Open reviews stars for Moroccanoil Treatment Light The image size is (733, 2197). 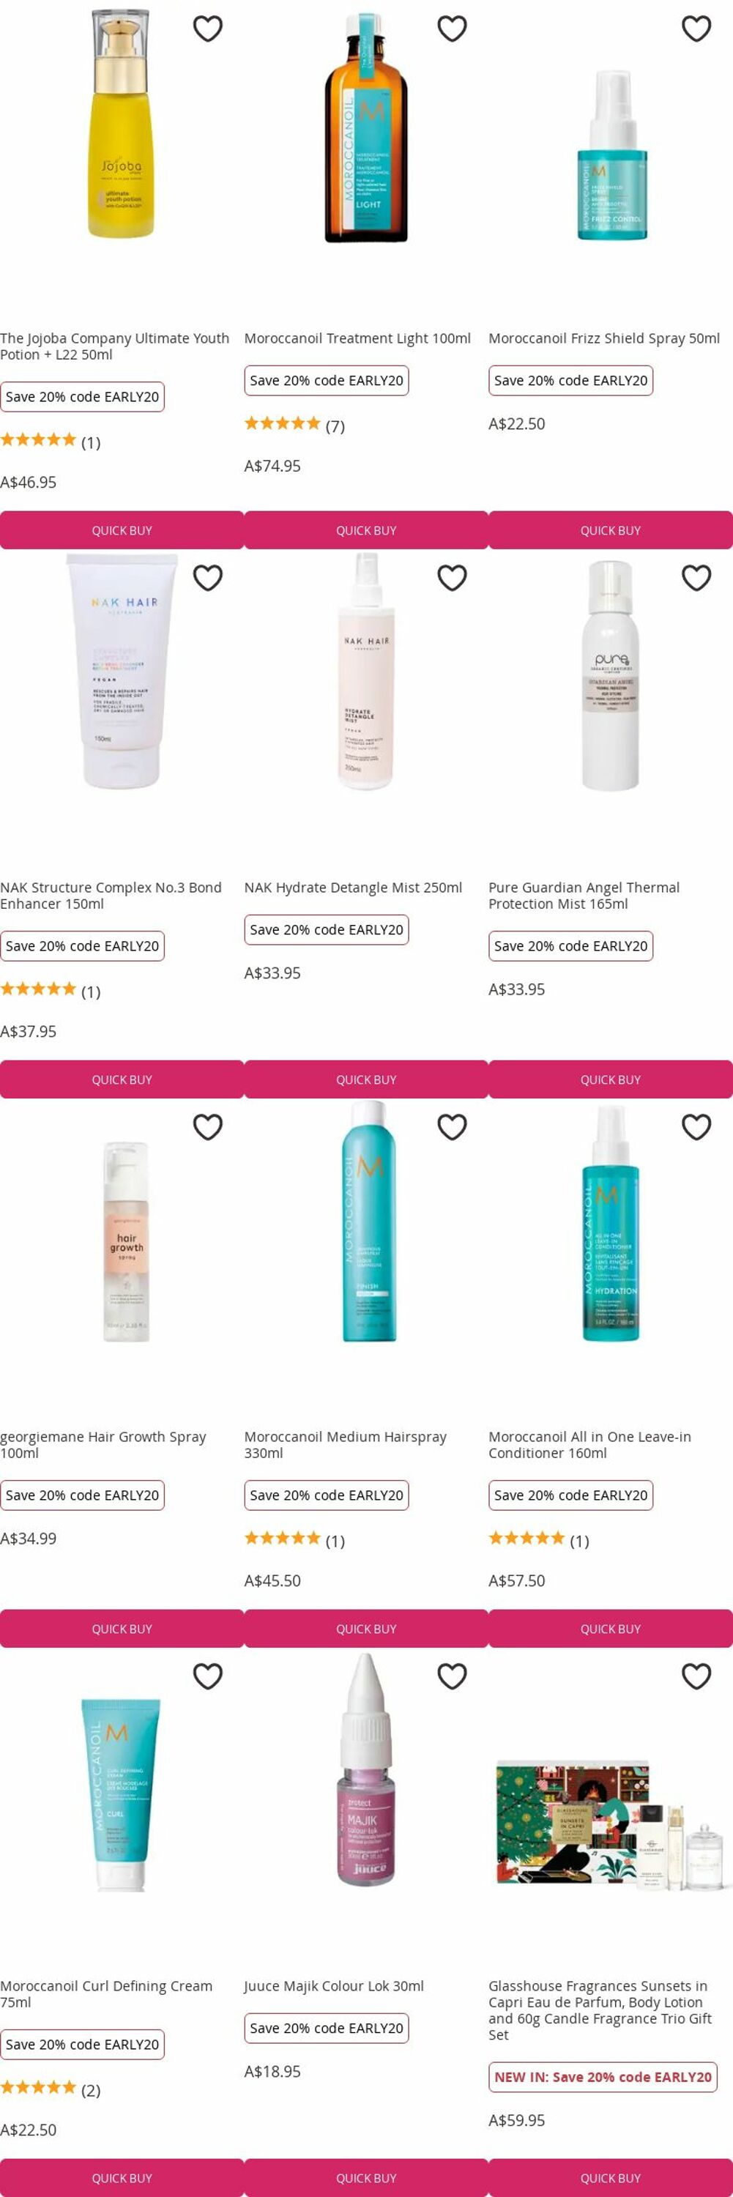(x=282, y=424)
